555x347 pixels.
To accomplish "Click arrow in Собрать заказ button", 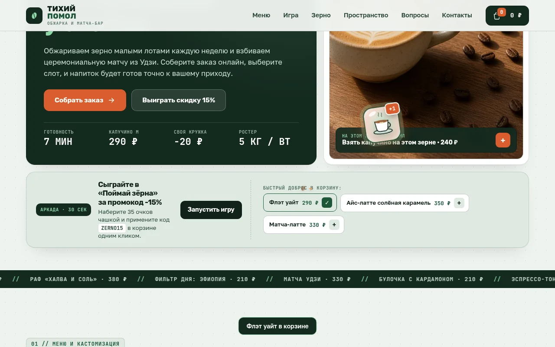I will tap(111, 100).
